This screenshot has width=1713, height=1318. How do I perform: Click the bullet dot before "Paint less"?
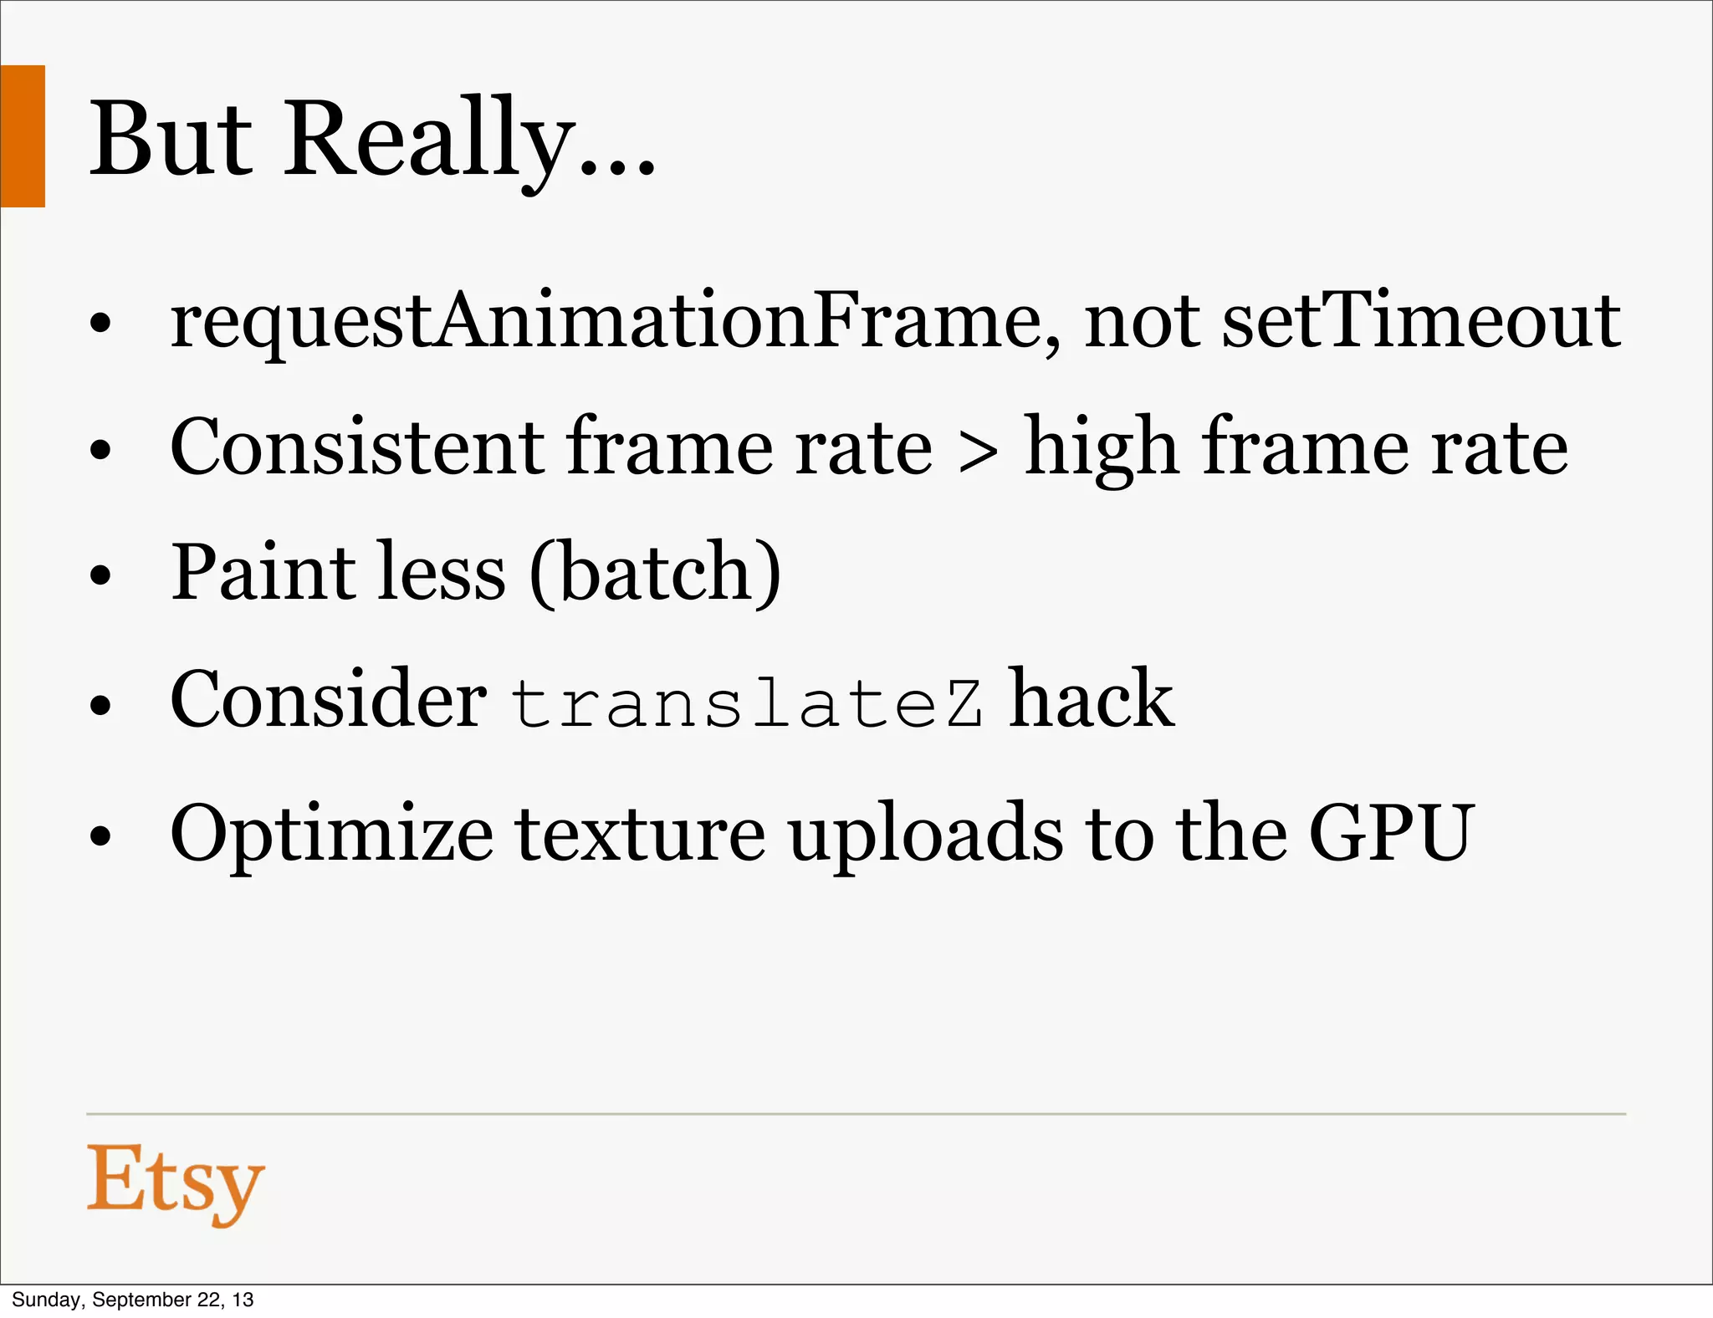coord(100,576)
